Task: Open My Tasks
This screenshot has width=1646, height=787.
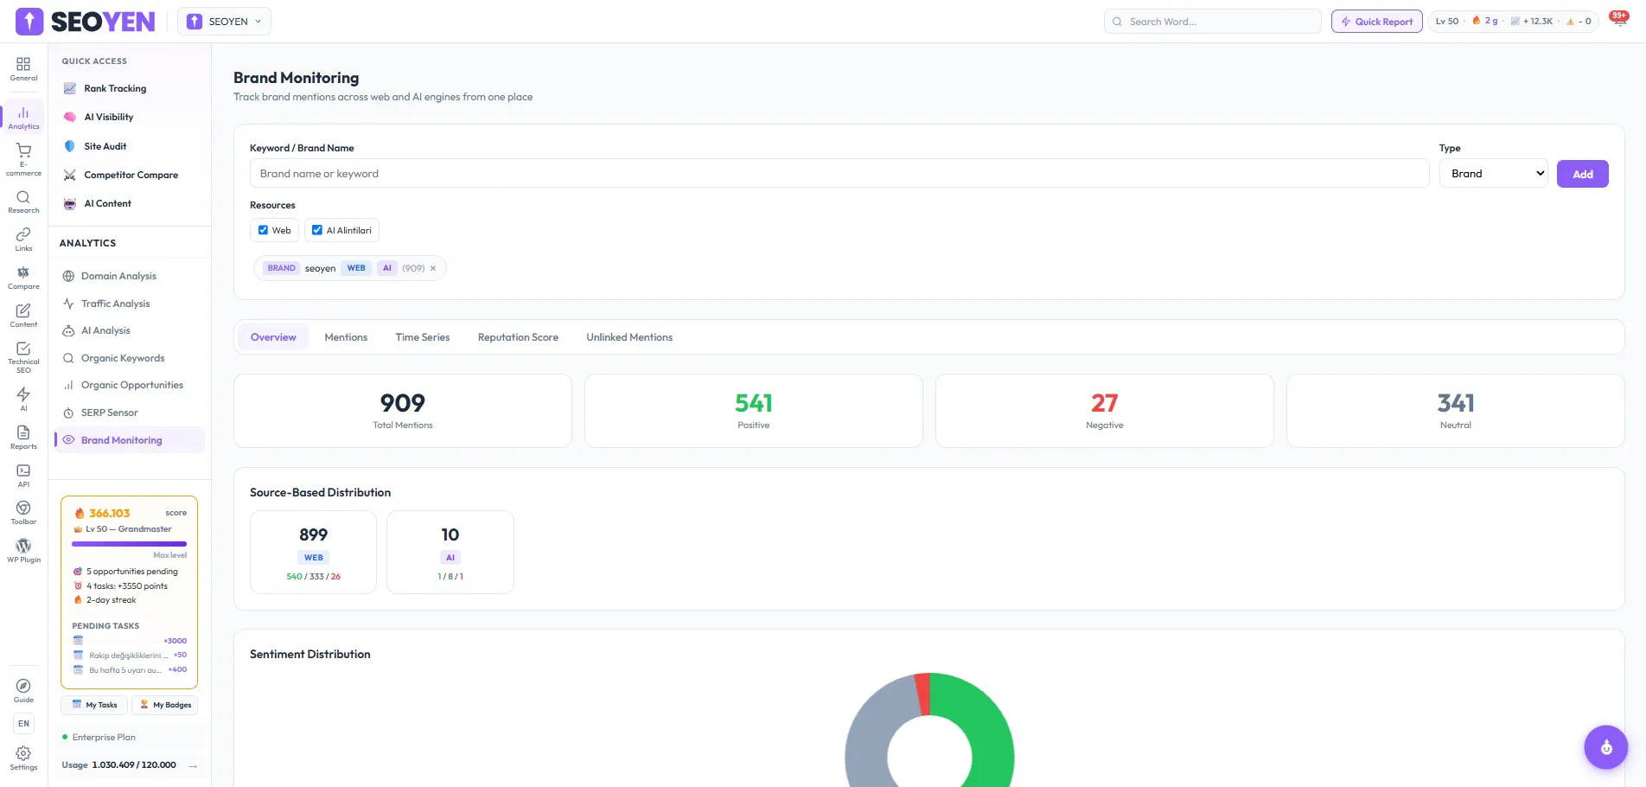Action: coord(94,705)
